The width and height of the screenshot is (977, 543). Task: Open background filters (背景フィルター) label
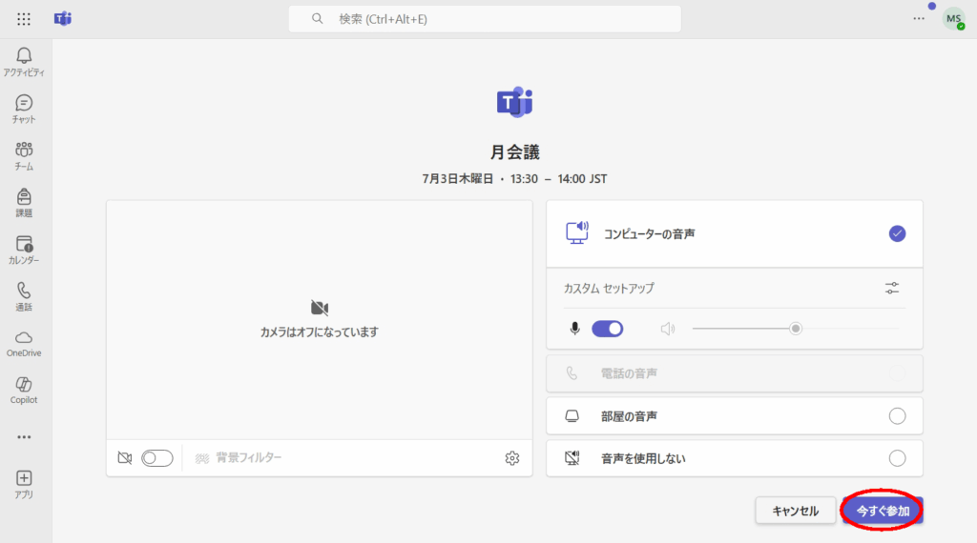click(x=249, y=458)
